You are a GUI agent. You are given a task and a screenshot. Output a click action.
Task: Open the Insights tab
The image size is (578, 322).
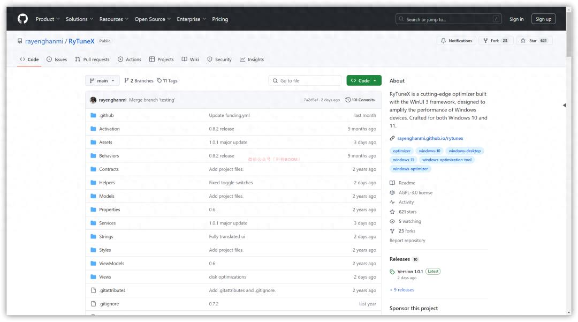(252, 59)
